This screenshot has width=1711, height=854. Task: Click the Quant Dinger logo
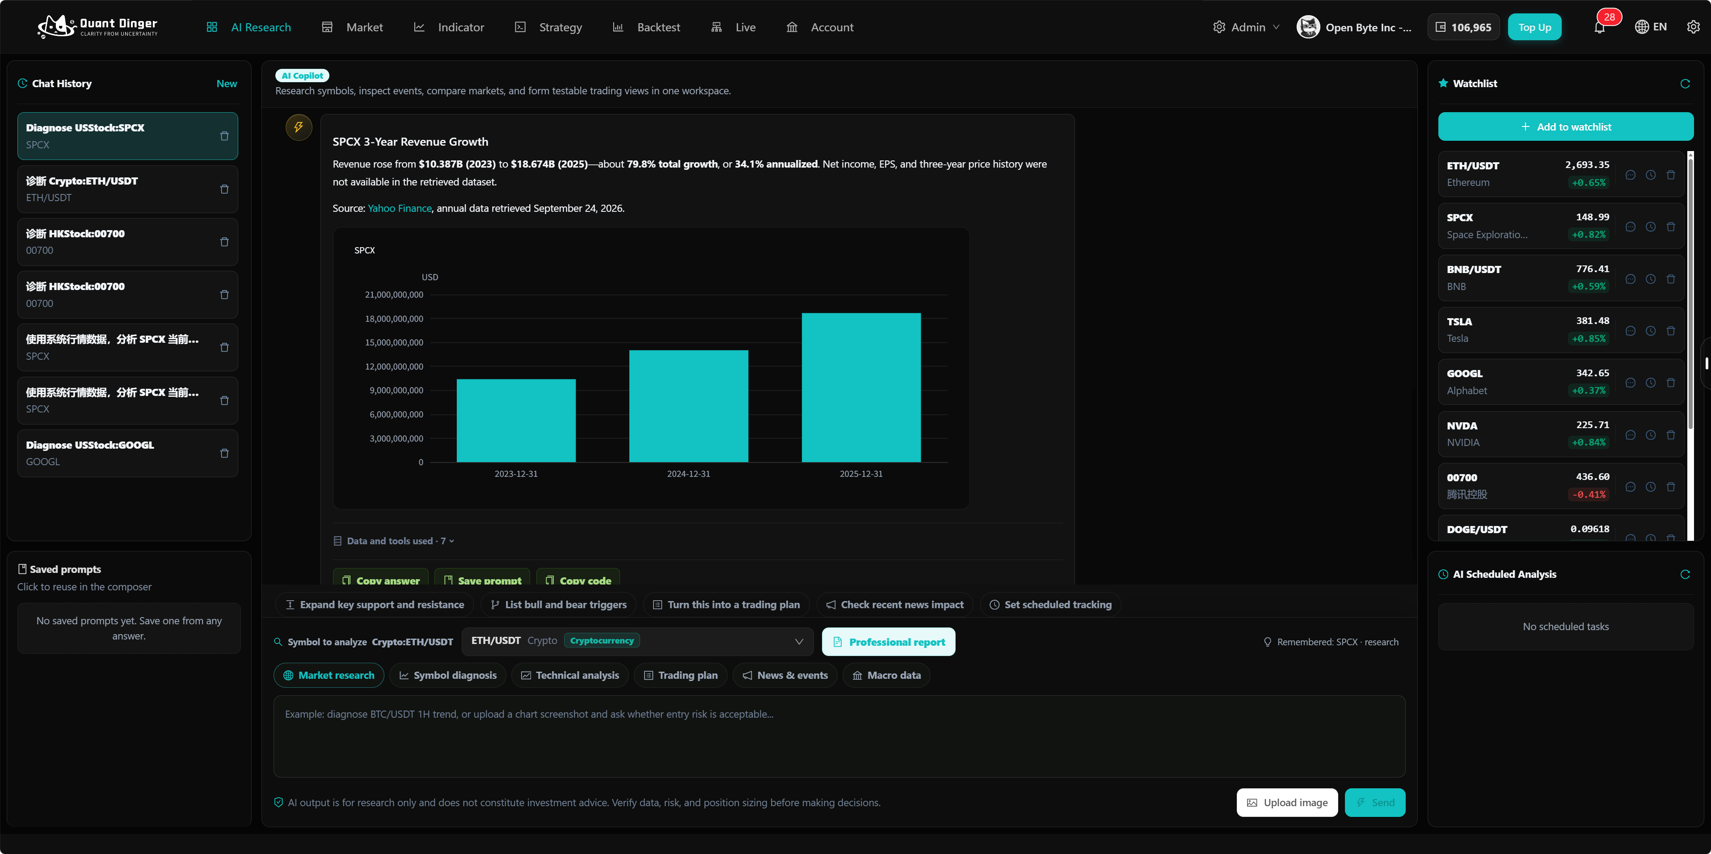(97, 26)
